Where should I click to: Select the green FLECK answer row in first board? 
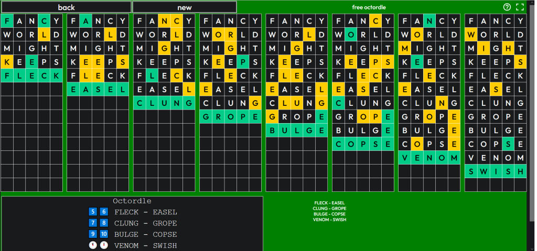(x=32, y=75)
